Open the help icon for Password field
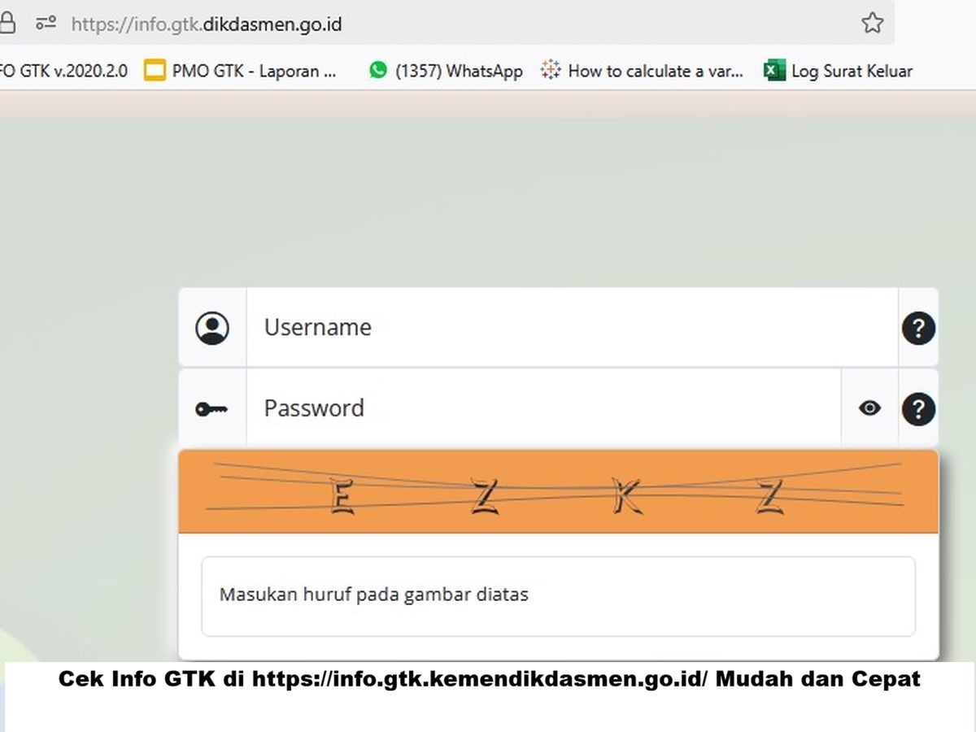The image size is (976, 732). pyautogui.click(x=918, y=409)
